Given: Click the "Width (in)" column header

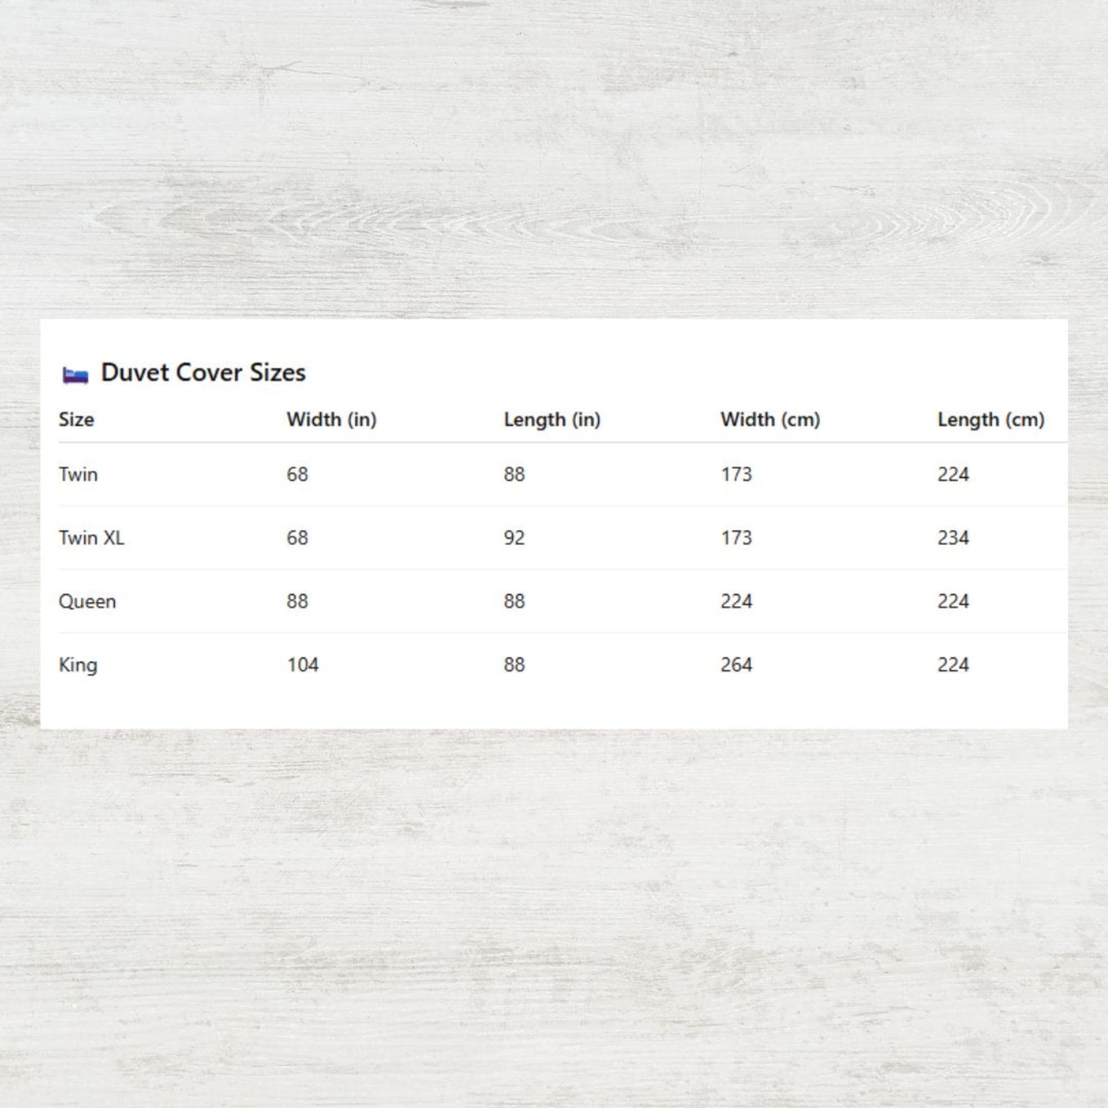Looking at the screenshot, I should click(x=331, y=419).
